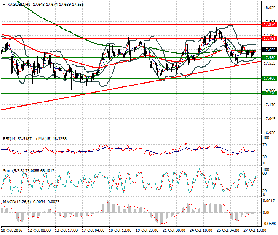Screen dimensions: 278x235
Task: Click the RSI scale value 70
Action: pos(265,145)
